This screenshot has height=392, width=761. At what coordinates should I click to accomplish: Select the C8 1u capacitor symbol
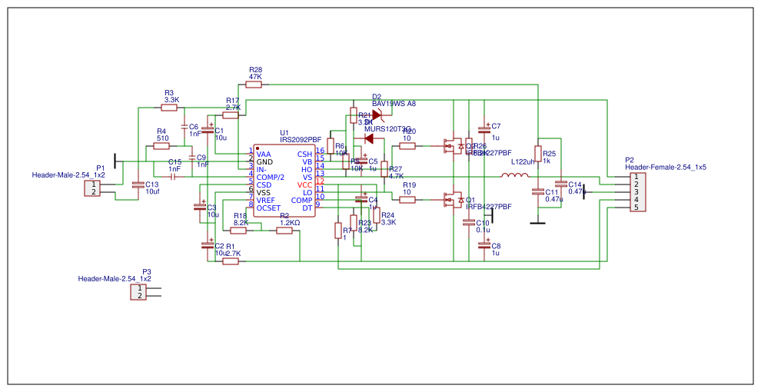tap(484, 245)
